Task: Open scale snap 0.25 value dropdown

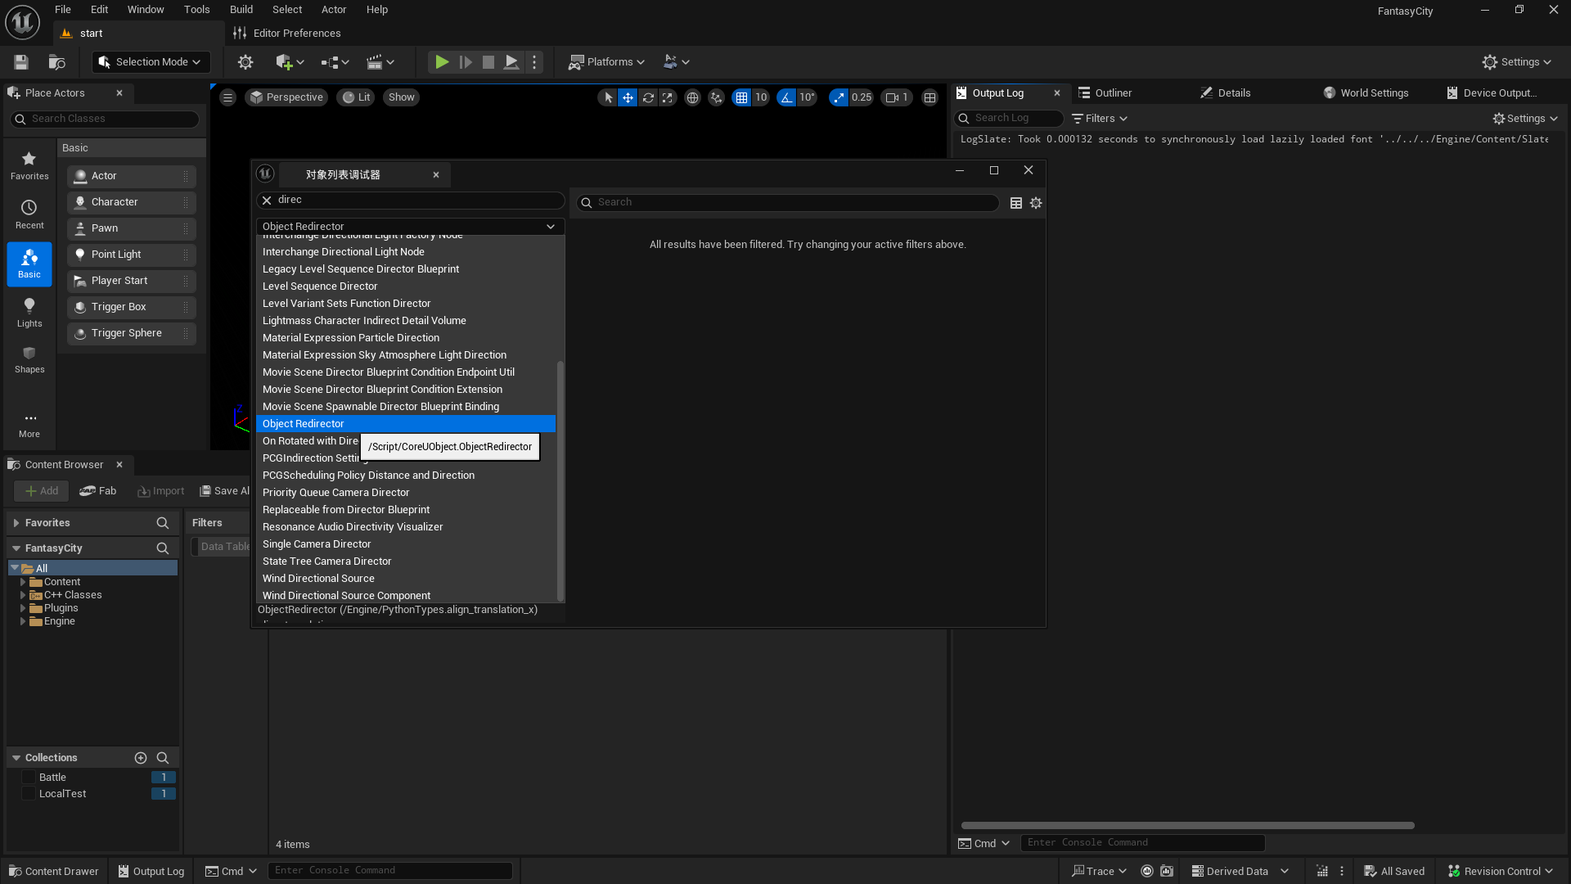Action: coord(862,97)
